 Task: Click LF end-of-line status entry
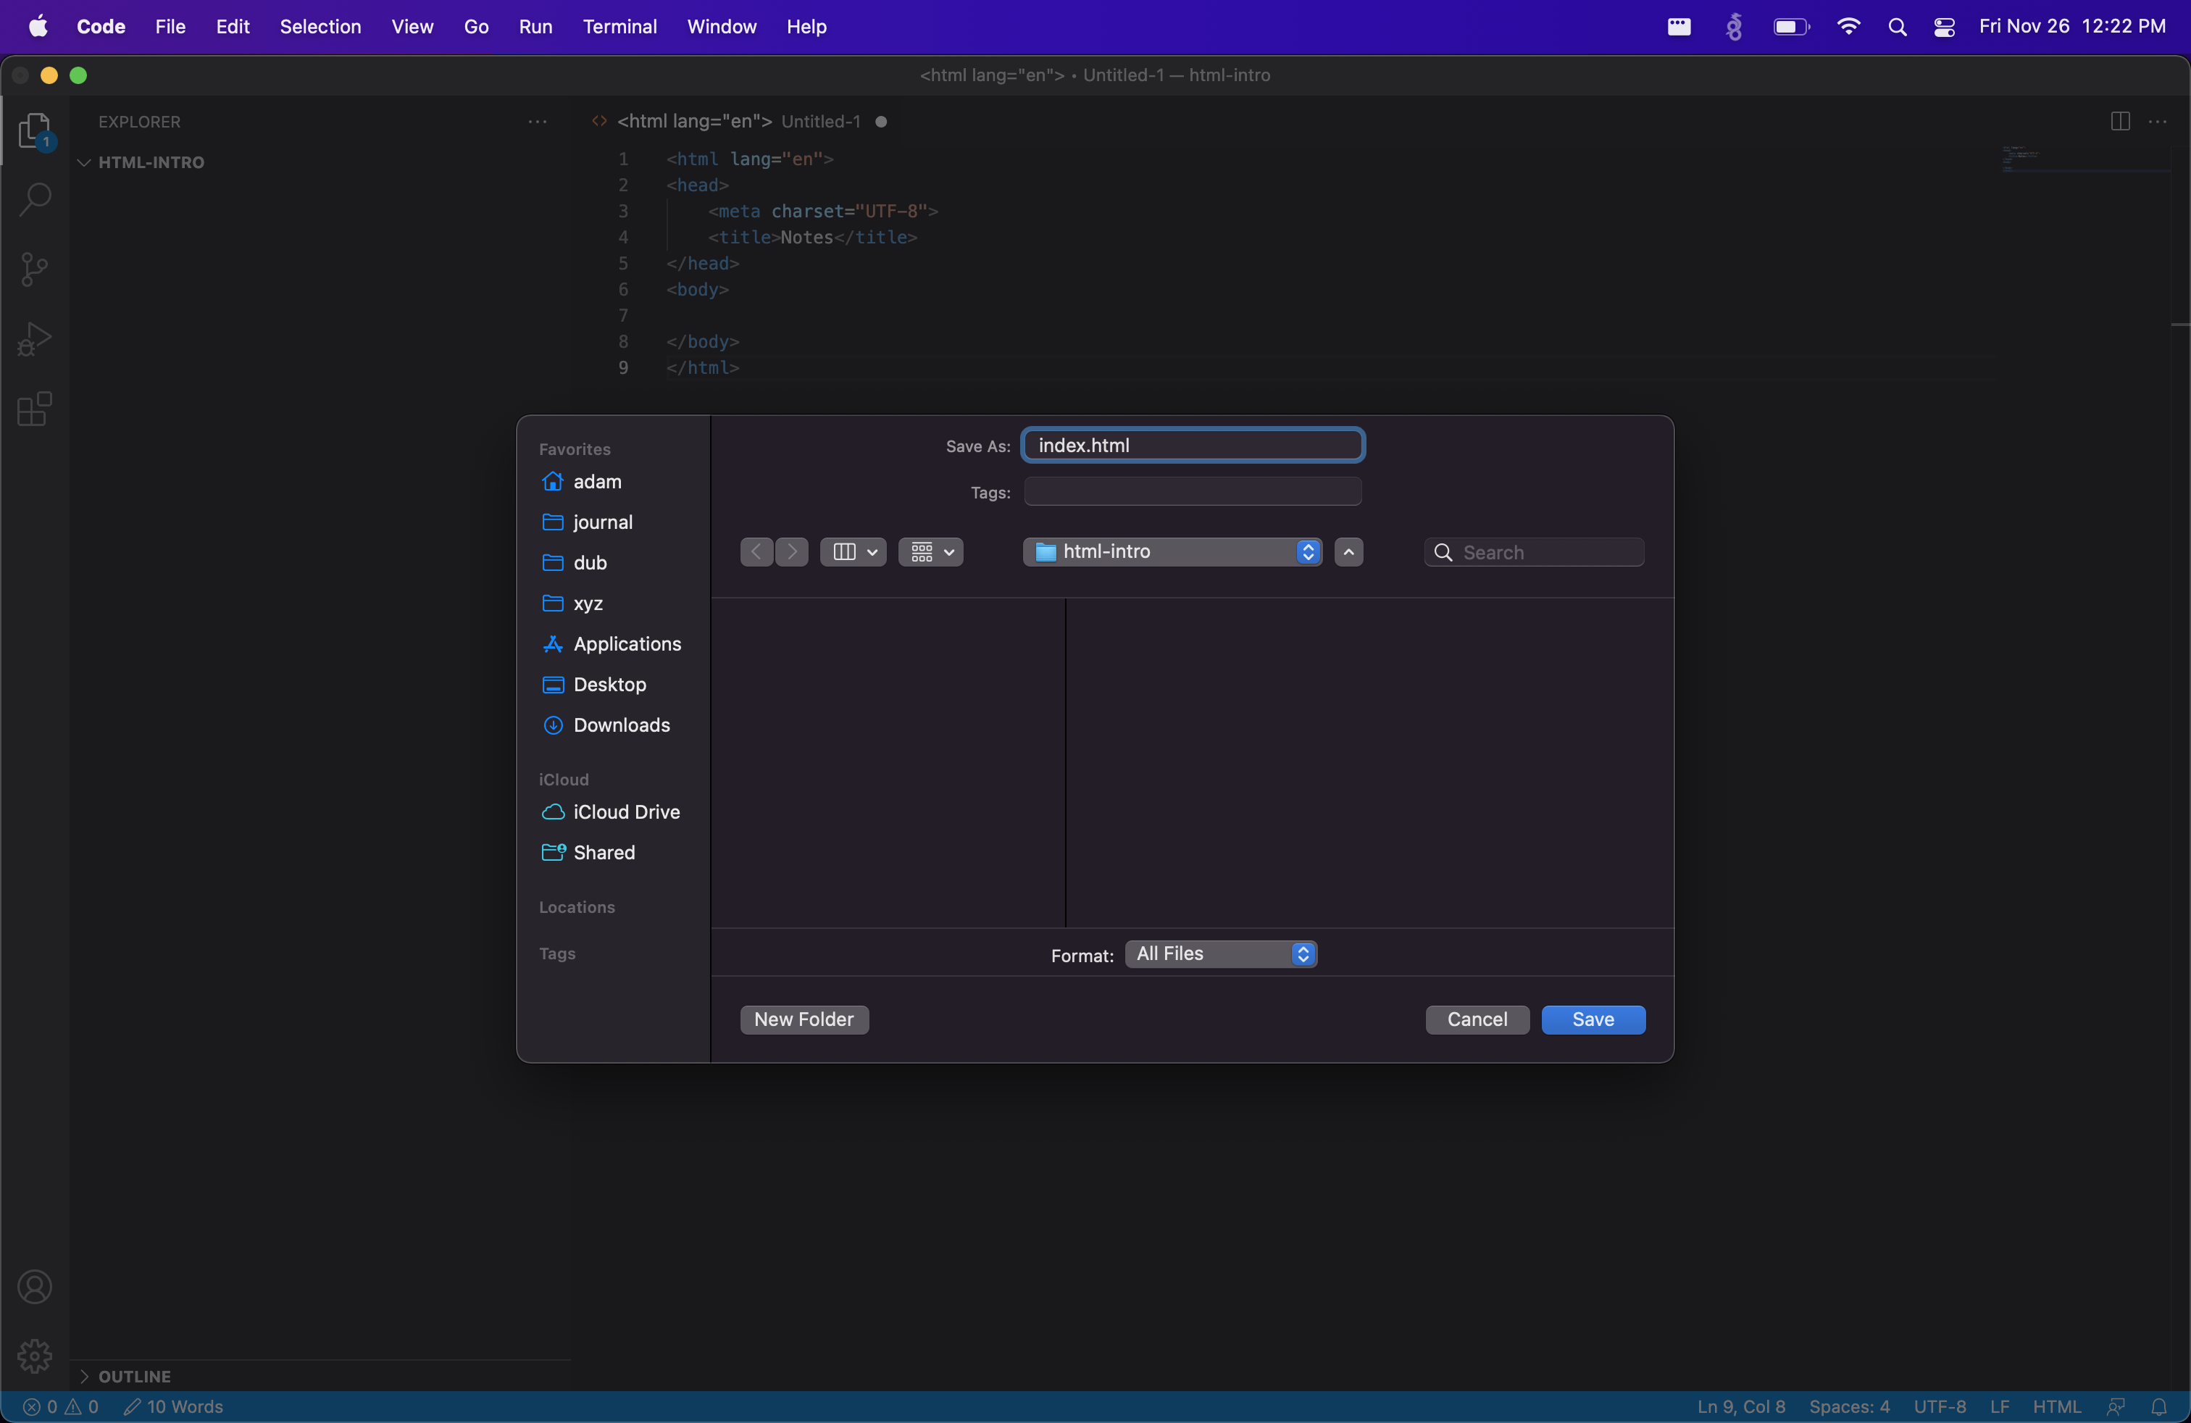[x=1998, y=1406]
